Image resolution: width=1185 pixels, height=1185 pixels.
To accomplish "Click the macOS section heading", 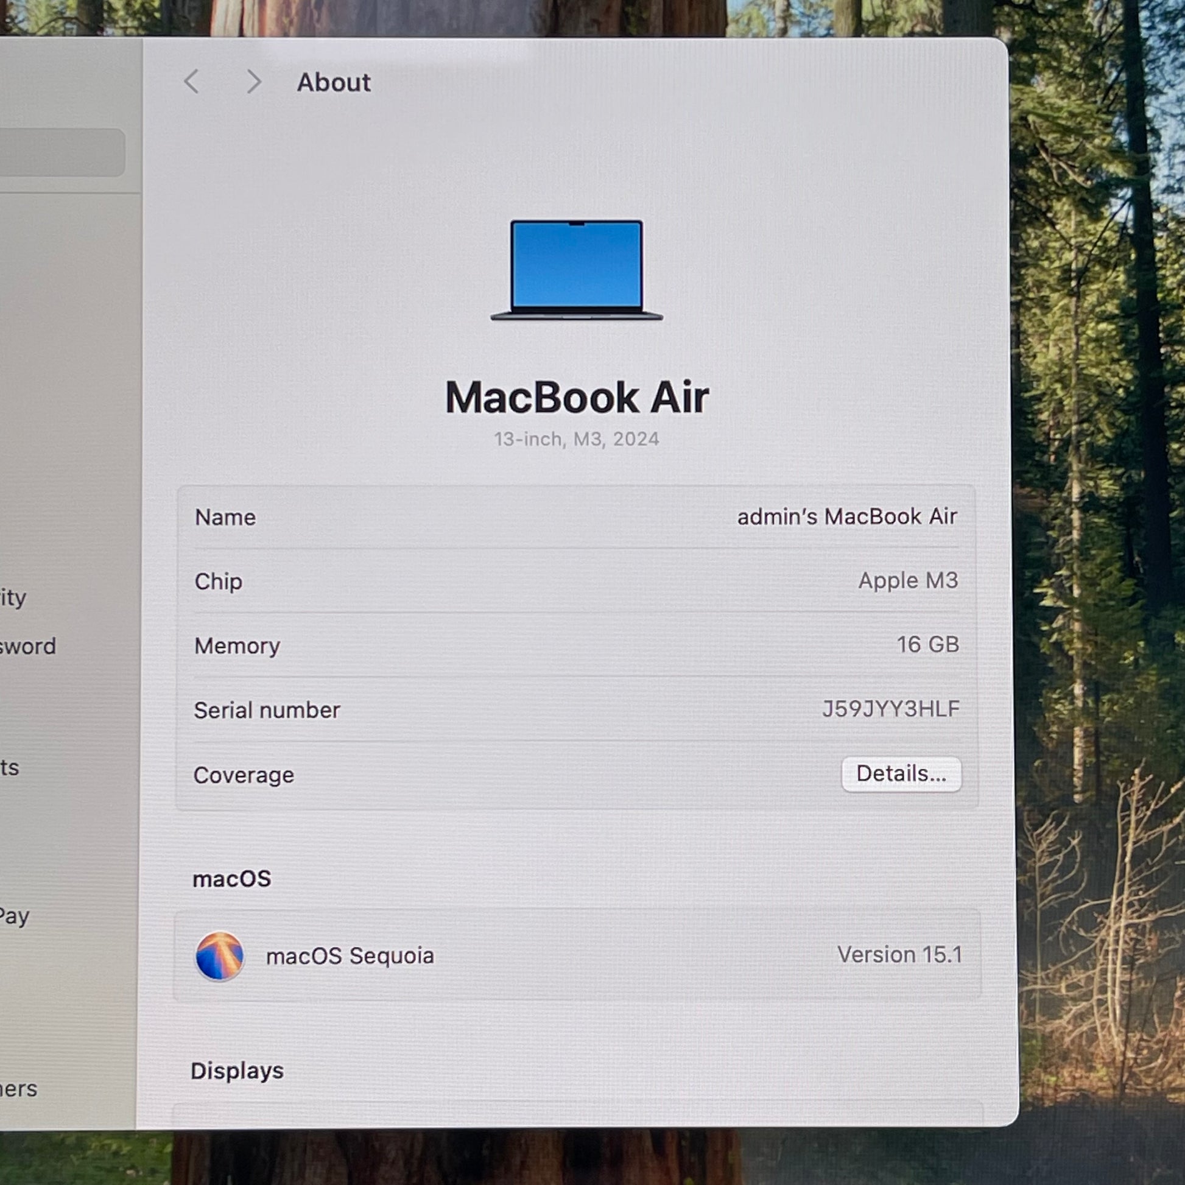I will point(232,879).
